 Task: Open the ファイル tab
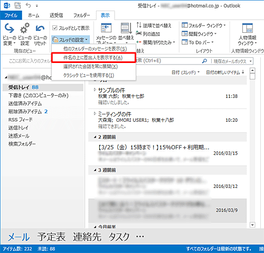point(11,15)
